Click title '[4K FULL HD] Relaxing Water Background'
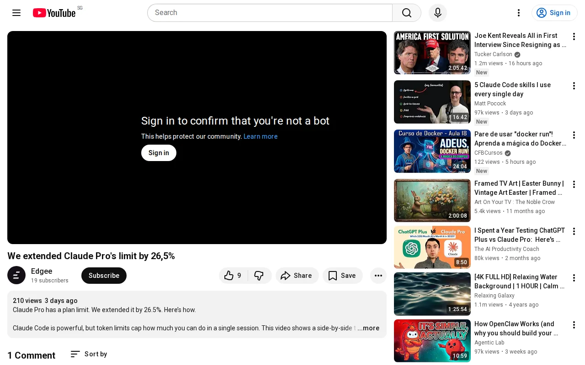The width and height of the screenshot is (585, 365). point(520,282)
